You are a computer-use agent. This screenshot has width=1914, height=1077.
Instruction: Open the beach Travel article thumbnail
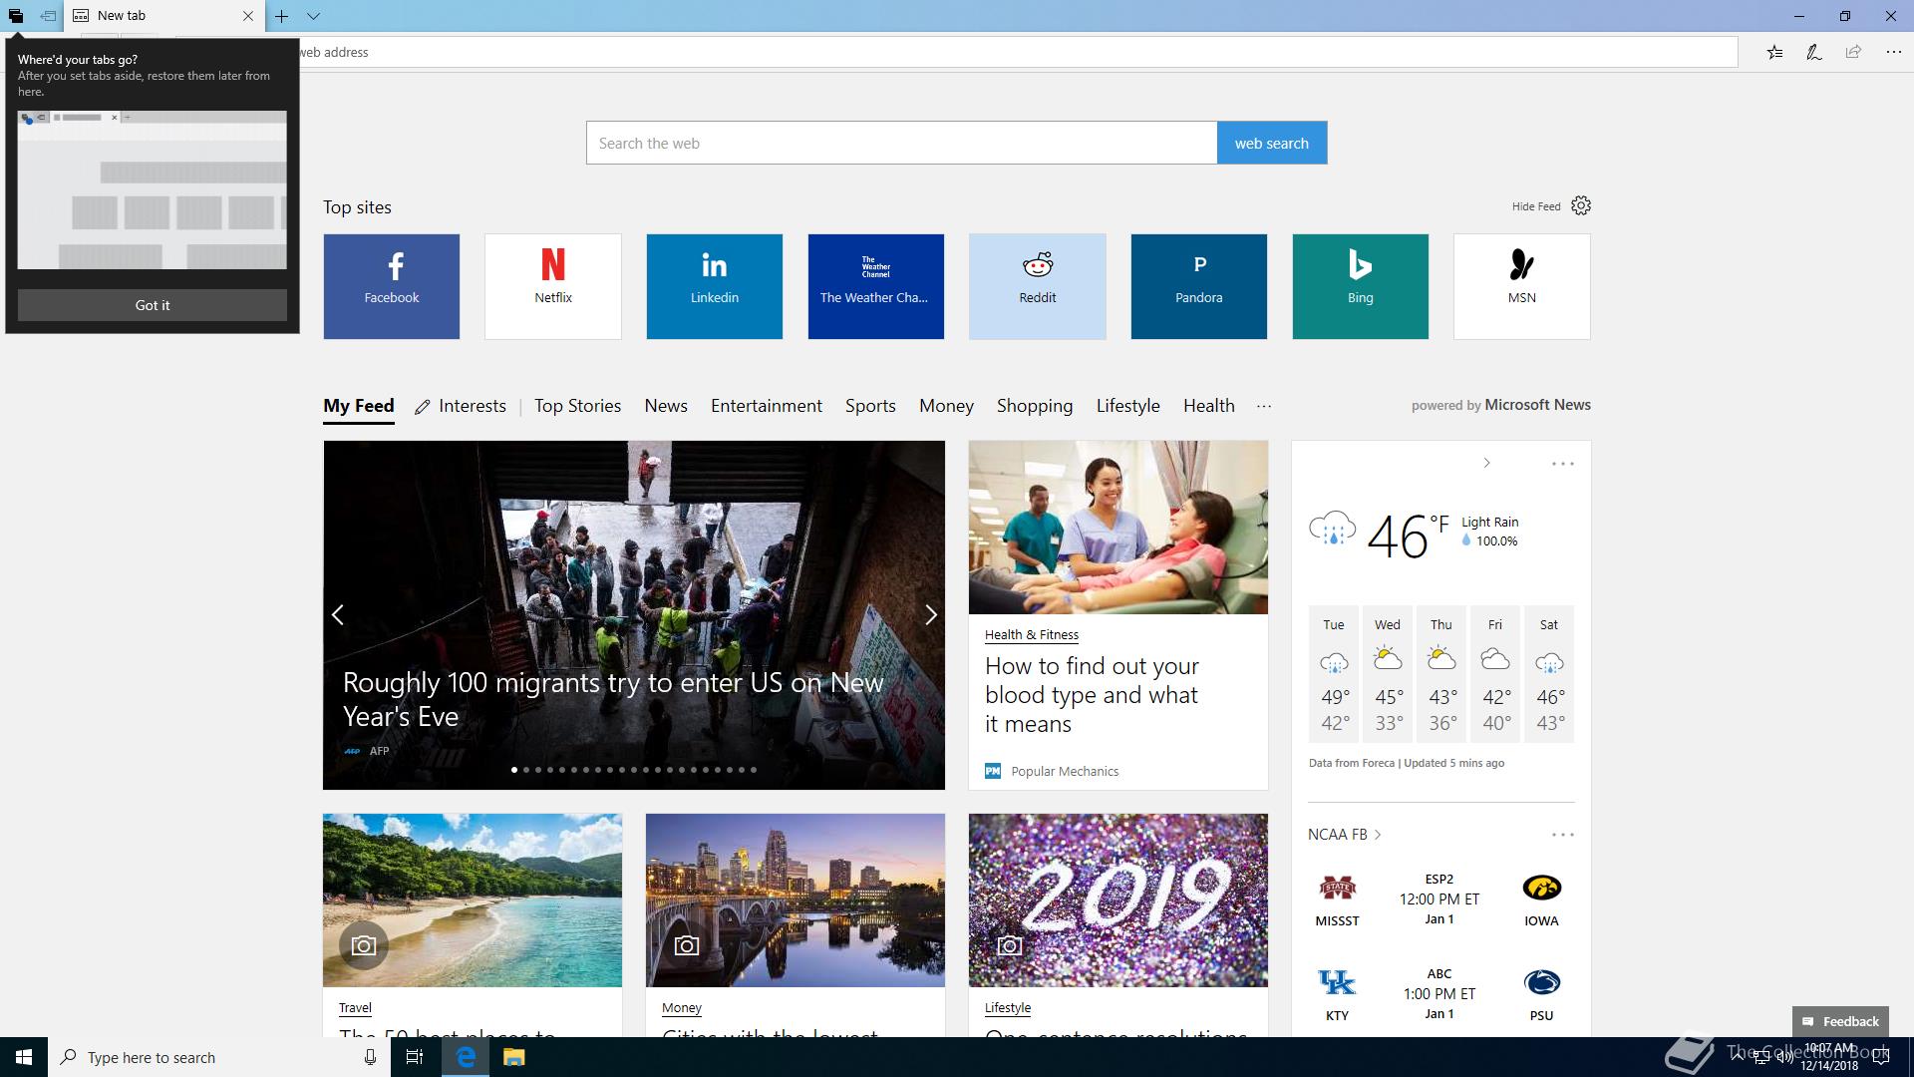[x=473, y=900]
